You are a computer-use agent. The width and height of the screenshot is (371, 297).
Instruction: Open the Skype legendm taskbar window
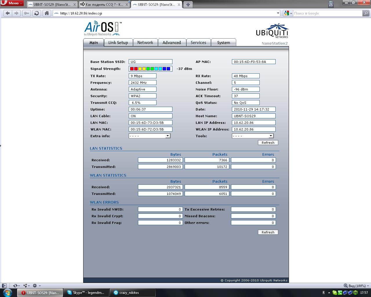tap(86, 293)
